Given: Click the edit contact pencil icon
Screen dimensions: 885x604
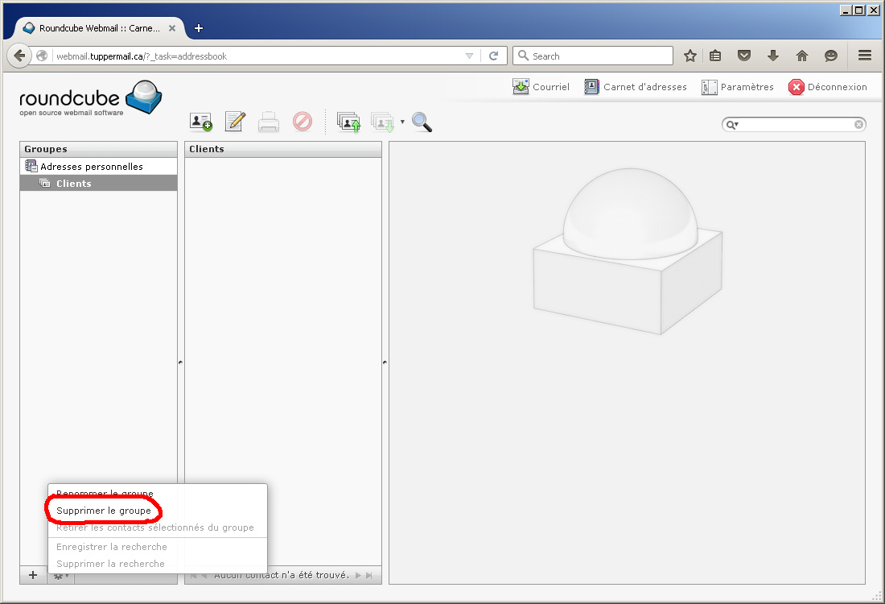Looking at the screenshot, I should 234,122.
